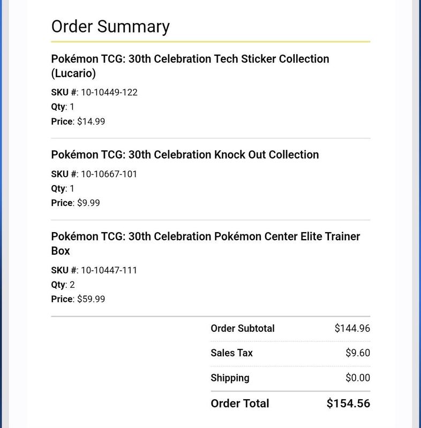Click the $14.99 price line

(78, 121)
